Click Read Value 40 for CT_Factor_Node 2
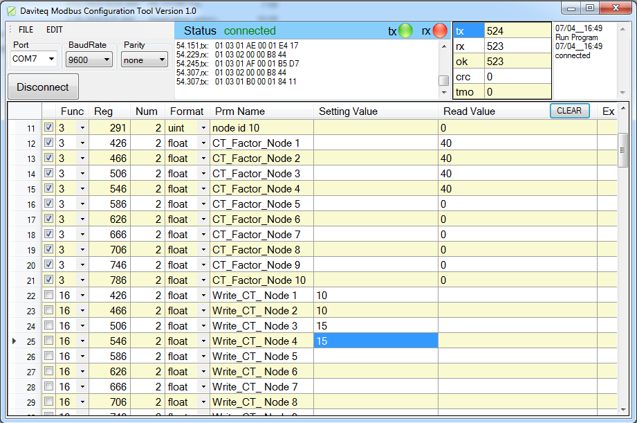The image size is (637, 423). pos(517,159)
